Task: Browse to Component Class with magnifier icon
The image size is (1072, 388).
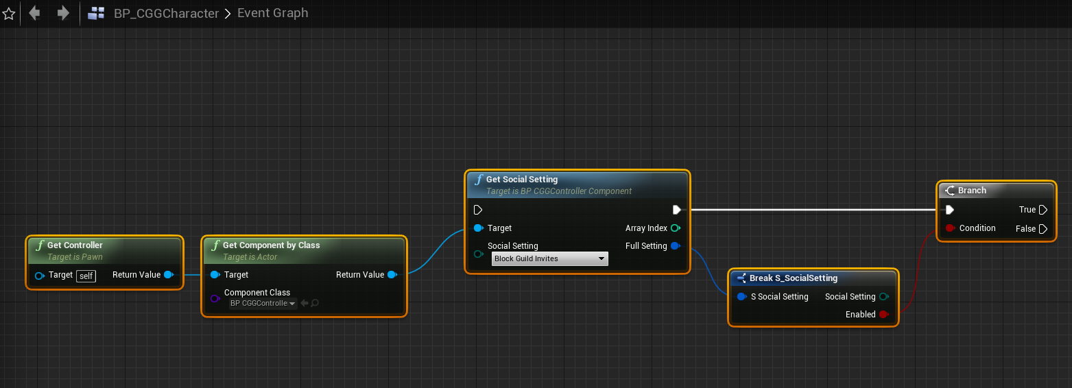Action: (315, 303)
